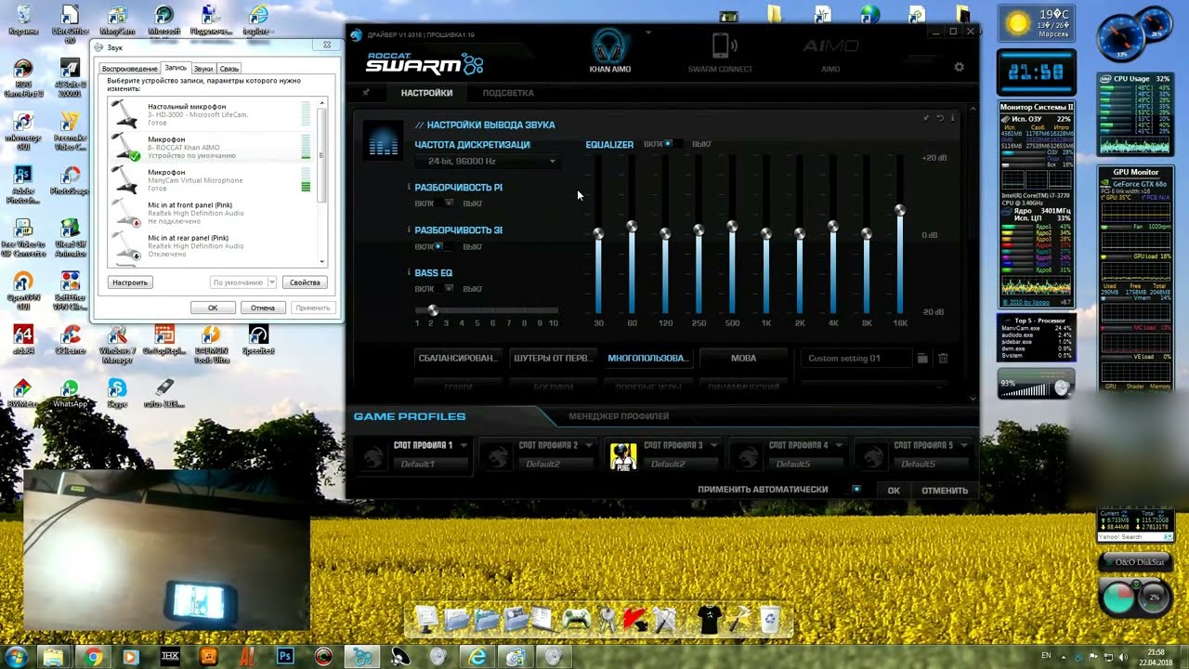The width and height of the screenshot is (1189, 669).
Task: Click the 30 Hz equalizer band slider knob
Action: click(598, 233)
